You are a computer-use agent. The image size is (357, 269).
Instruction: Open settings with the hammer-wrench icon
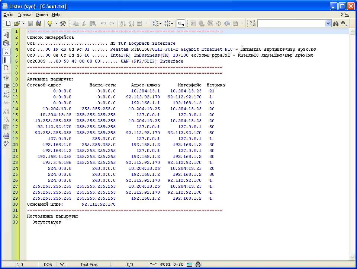pyautogui.click(x=63, y=23)
